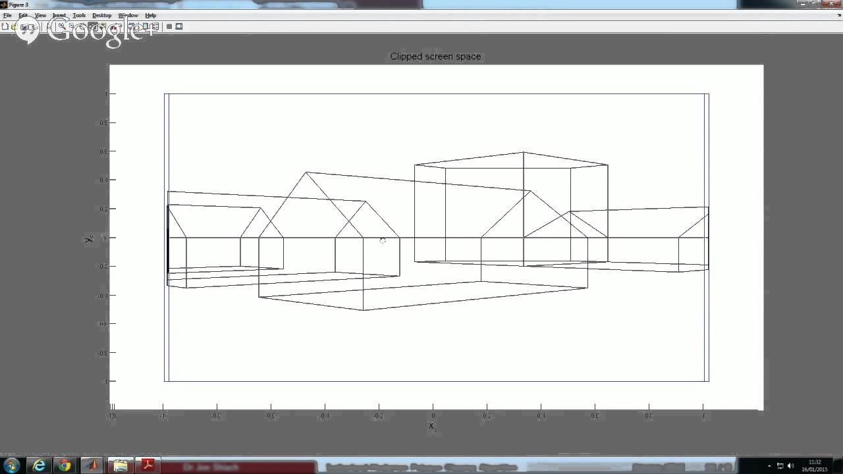Viewport: 843px width, 474px height.
Task: Show plot tools and dock figure
Action: (179, 26)
